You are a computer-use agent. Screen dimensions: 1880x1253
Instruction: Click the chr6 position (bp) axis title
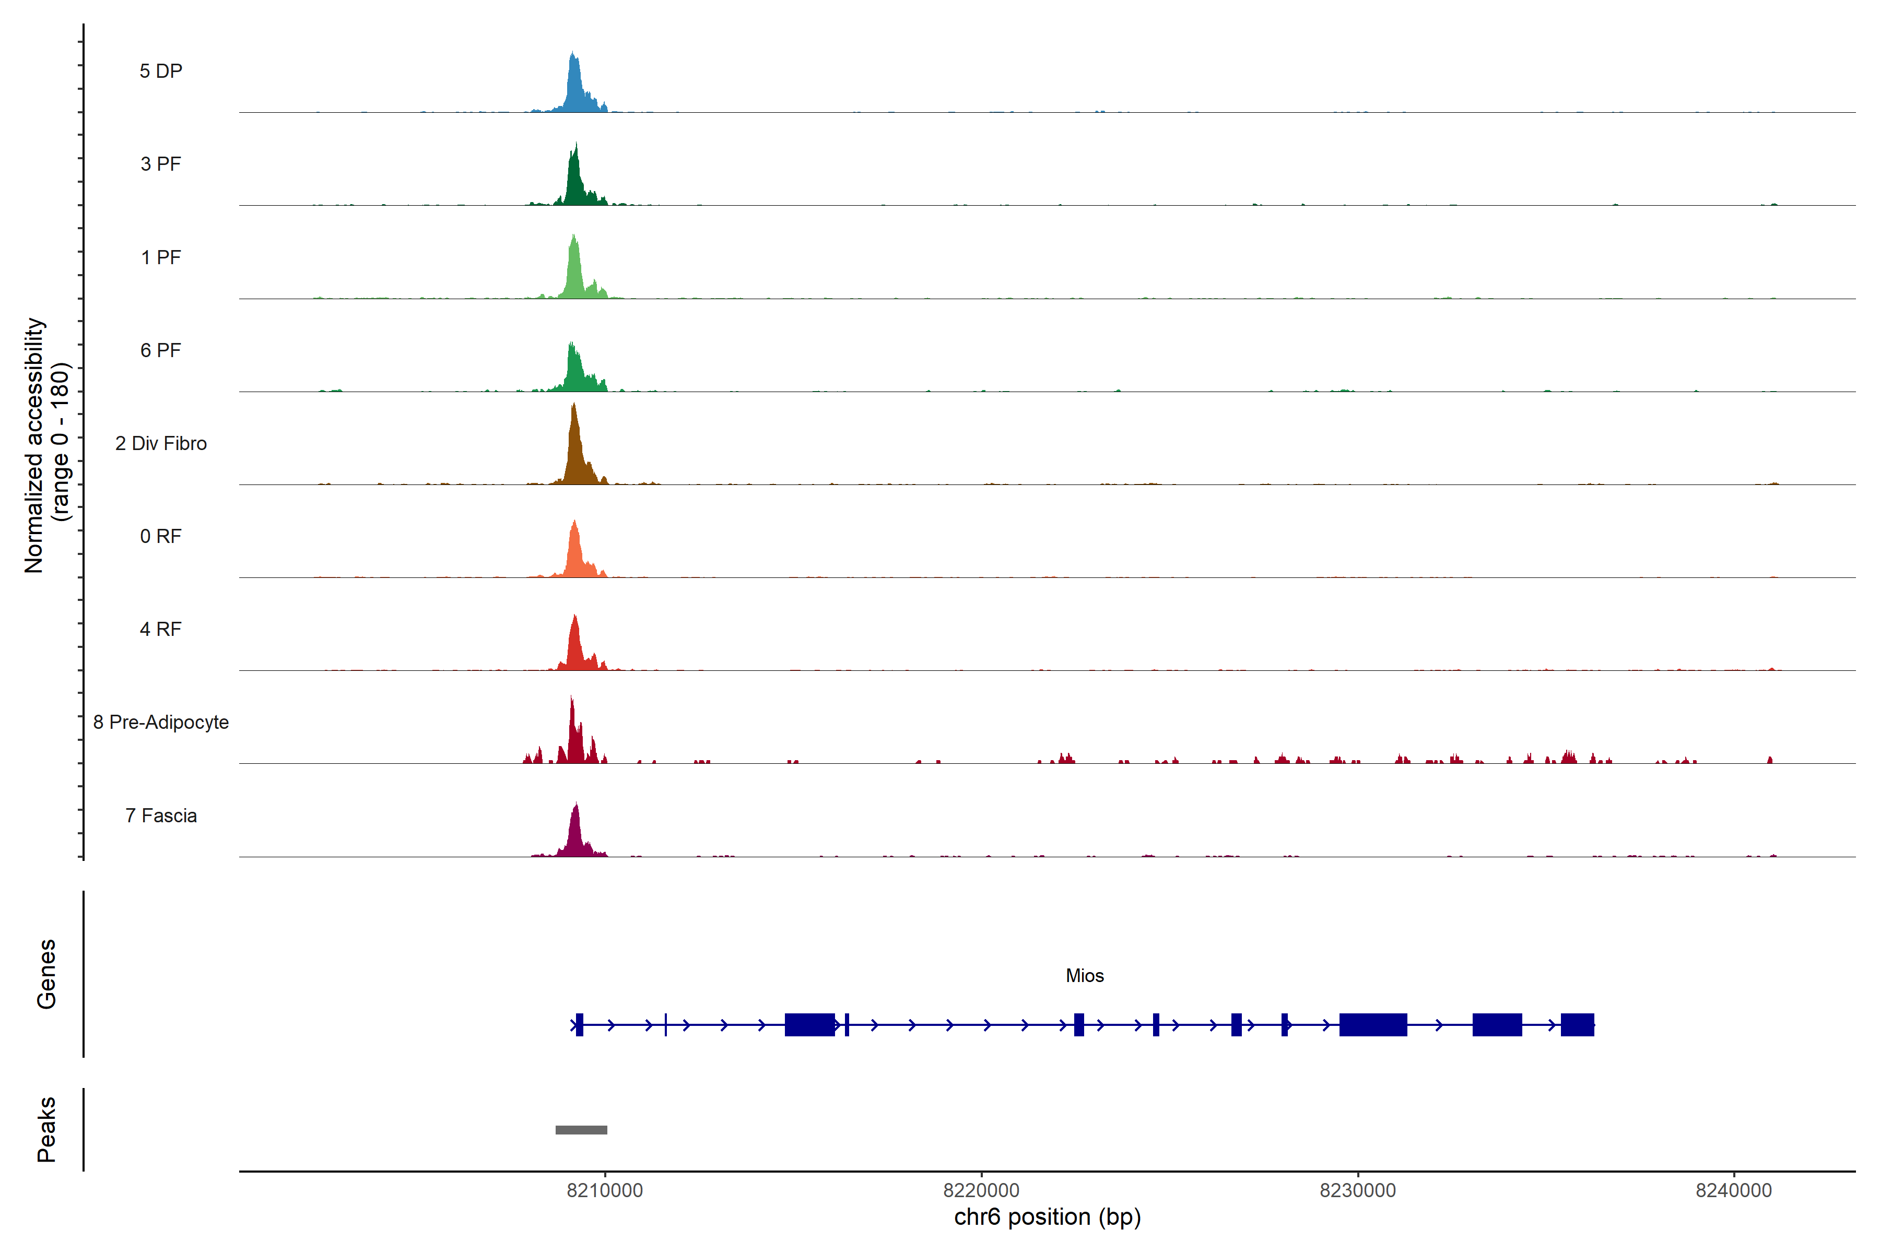tap(1047, 1217)
